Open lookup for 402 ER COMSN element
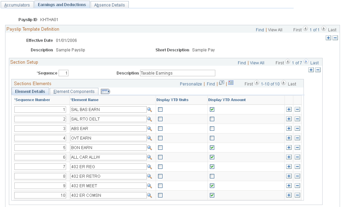341x207 pixels. click(150, 195)
